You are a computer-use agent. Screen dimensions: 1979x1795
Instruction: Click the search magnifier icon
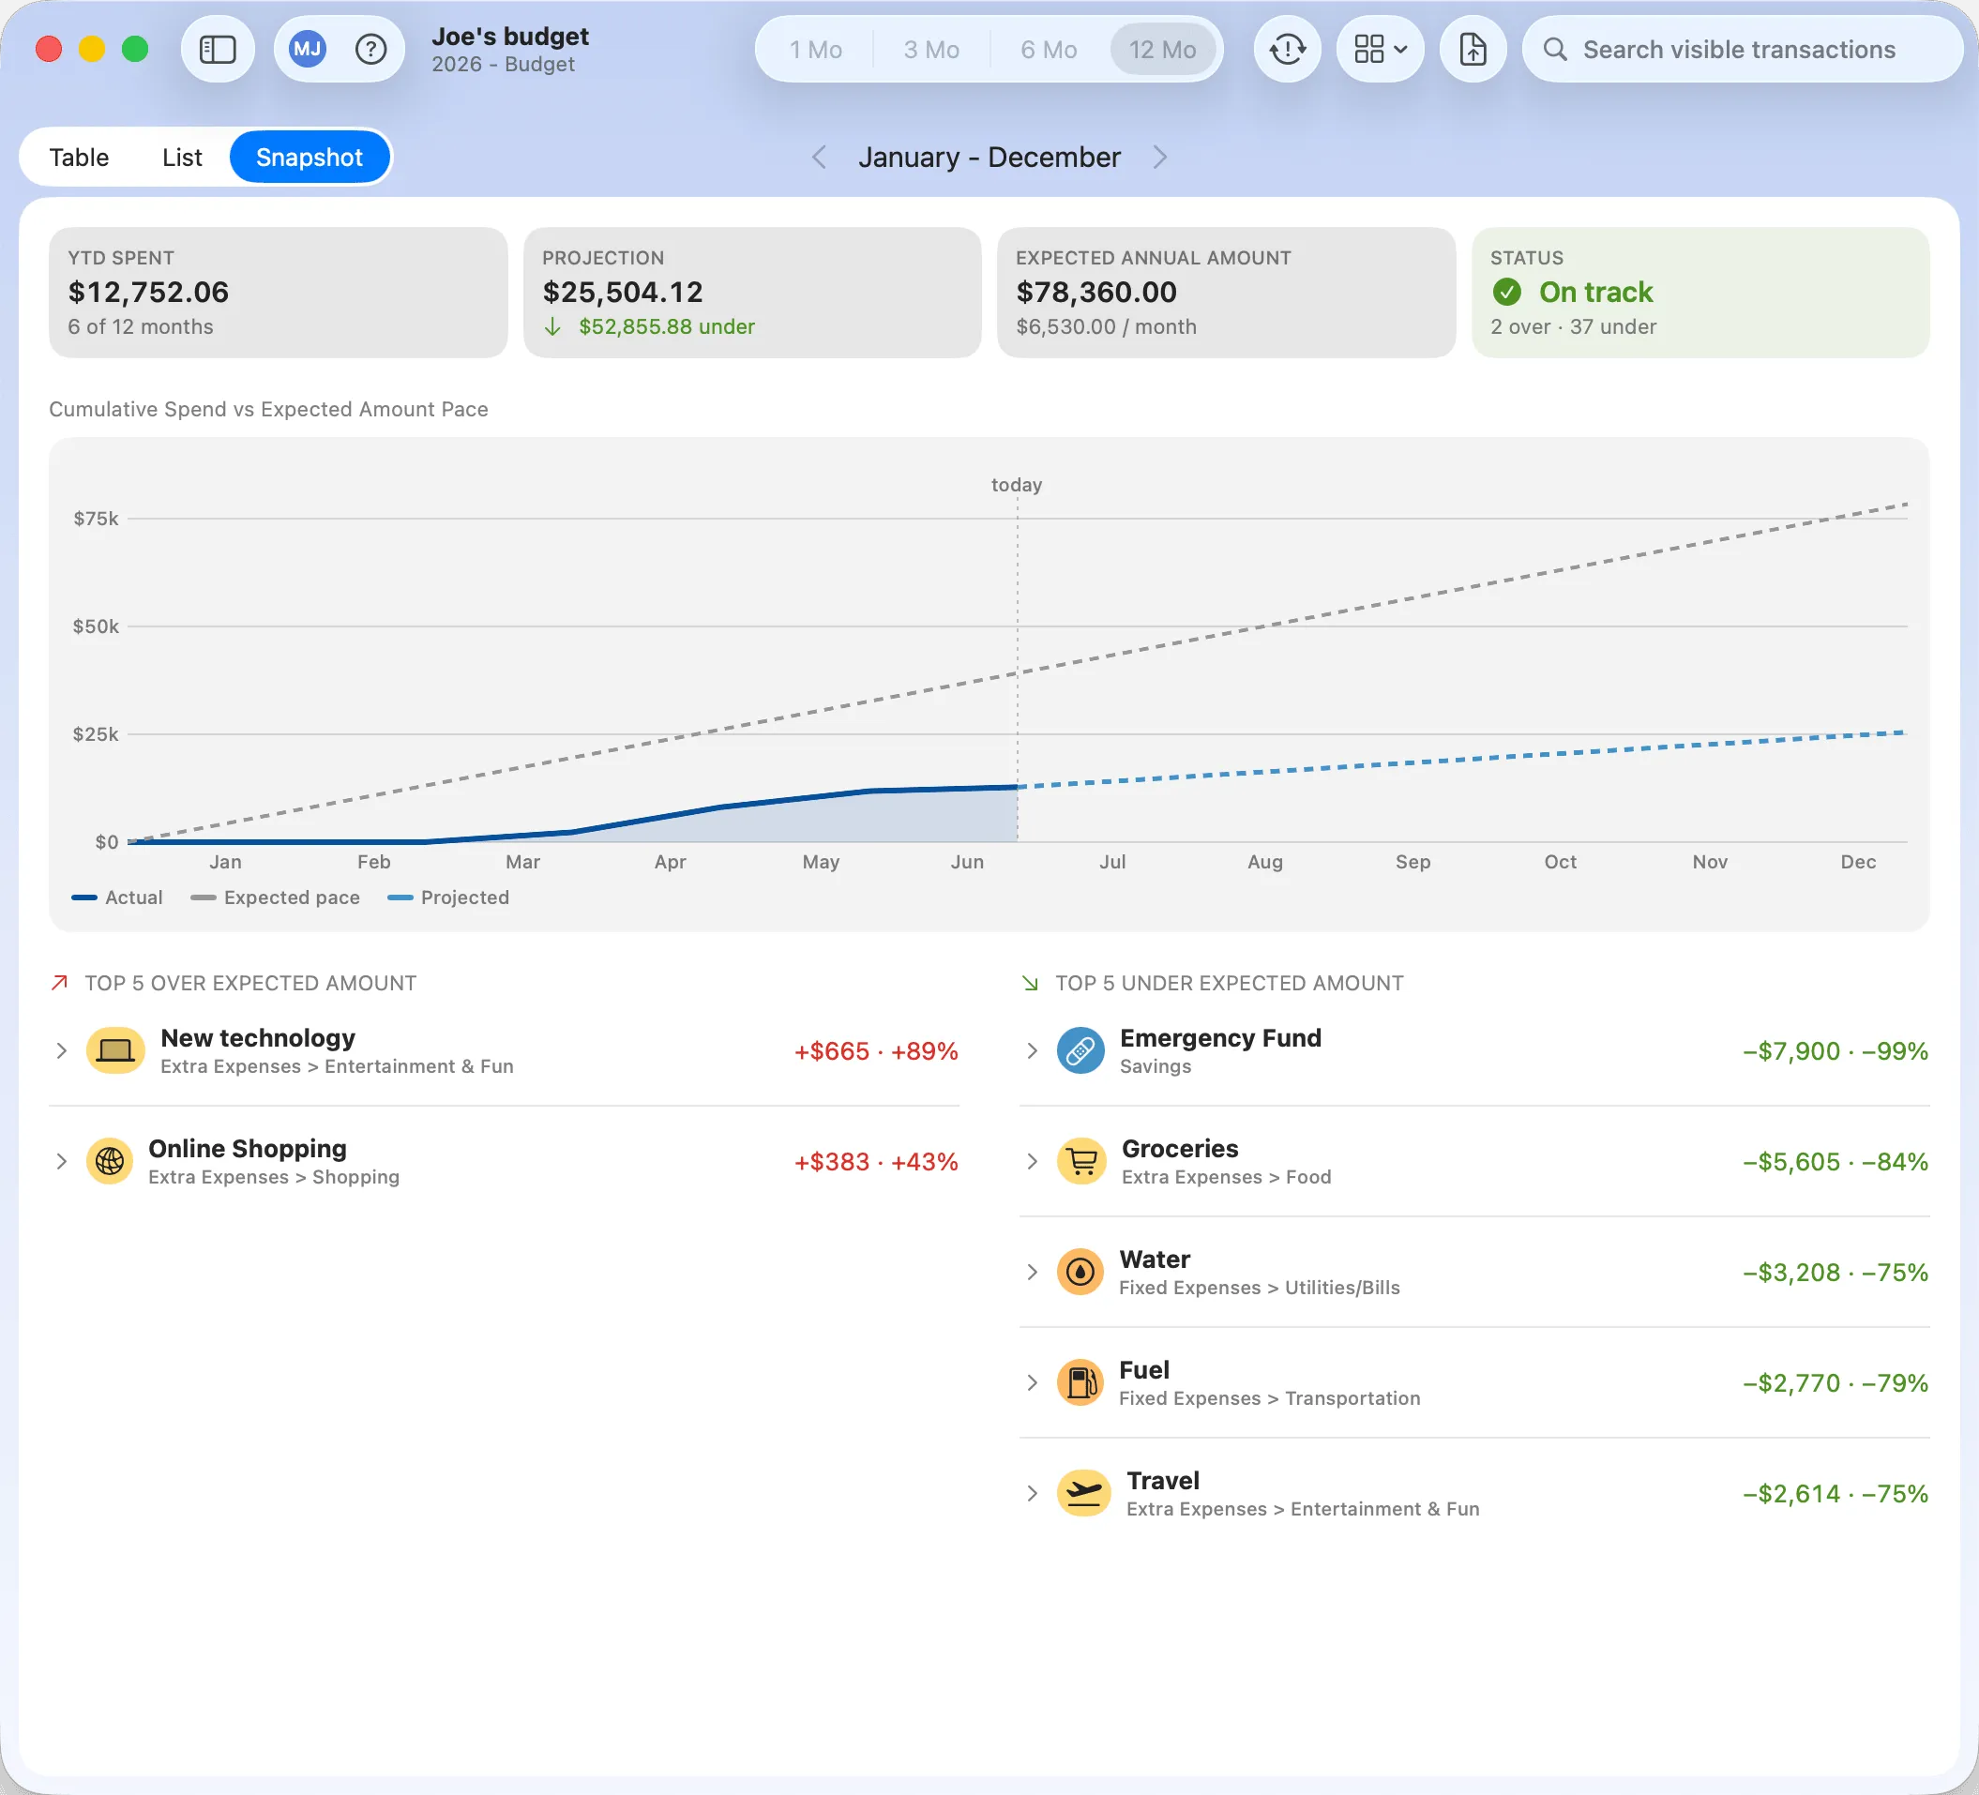pyautogui.click(x=1554, y=49)
